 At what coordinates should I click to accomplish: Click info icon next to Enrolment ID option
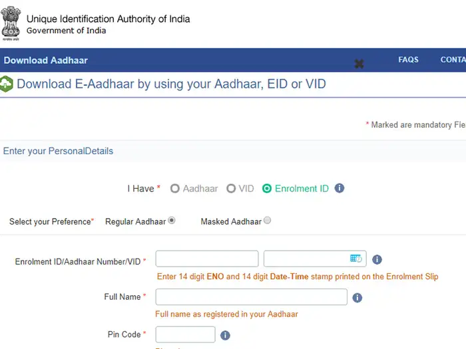[340, 188]
